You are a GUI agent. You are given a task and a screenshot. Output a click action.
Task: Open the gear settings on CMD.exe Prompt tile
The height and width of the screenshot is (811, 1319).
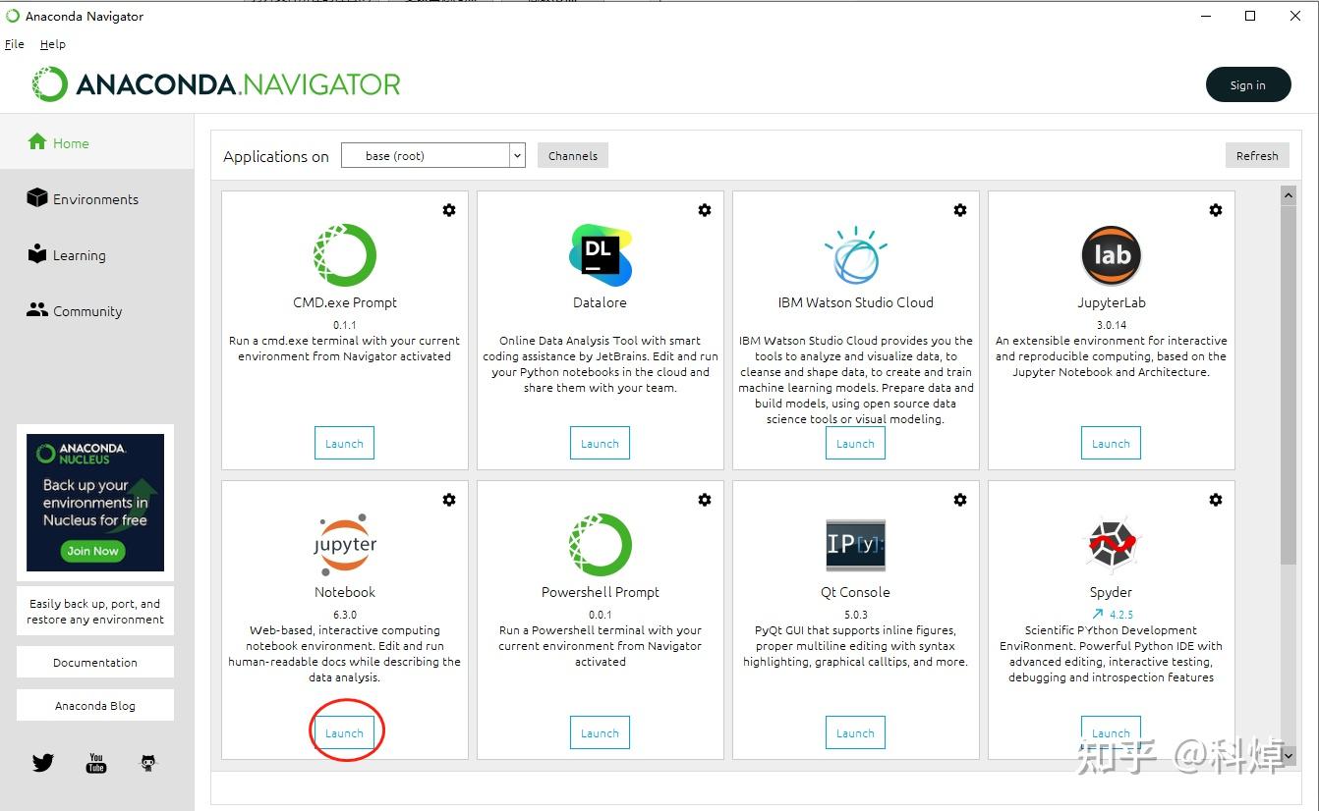449,210
